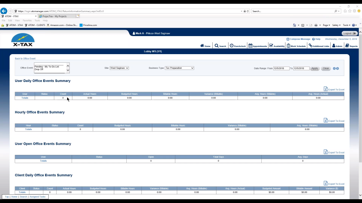Export Hourly Office Events to Excel
This screenshot has height=203, width=362.
334,120
